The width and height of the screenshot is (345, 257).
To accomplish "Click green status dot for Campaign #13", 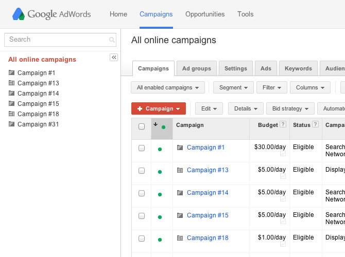I will pos(160,172).
